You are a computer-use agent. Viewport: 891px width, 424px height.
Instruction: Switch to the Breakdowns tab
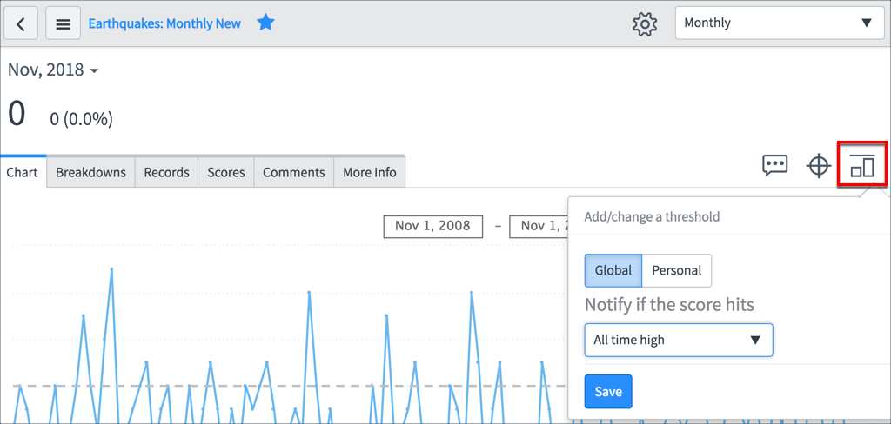pos(90,172)
